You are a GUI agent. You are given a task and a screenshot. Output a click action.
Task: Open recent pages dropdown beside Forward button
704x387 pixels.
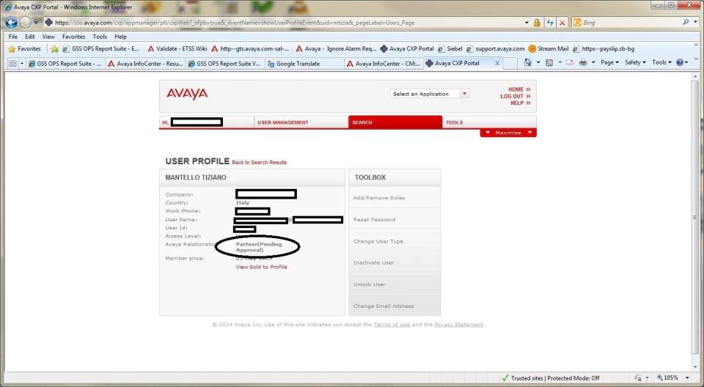[x=36, y=23]
